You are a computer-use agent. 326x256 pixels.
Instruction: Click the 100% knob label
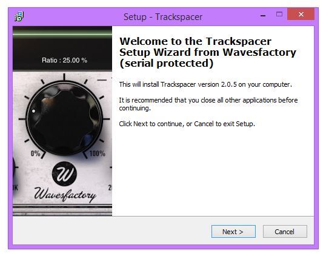(x=98, y=153)
